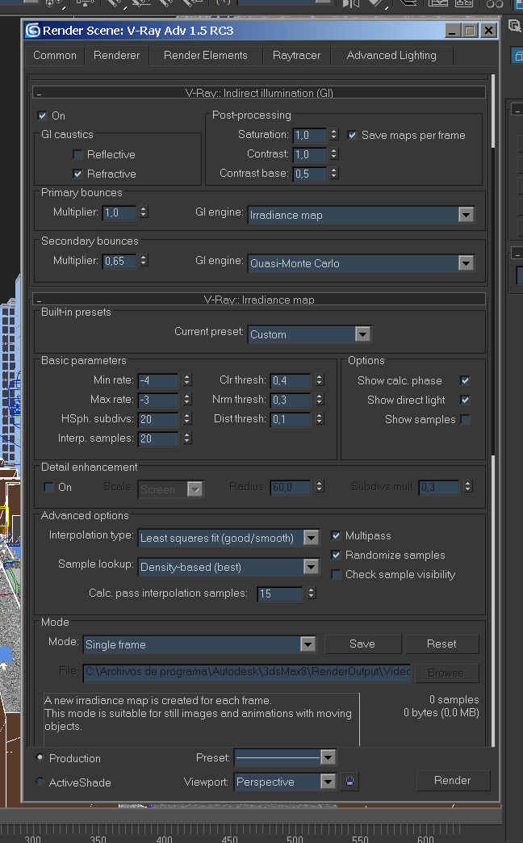The image size is (523, 843).
Task: Click the Max rate spinner arrows
Action: pos(186,399)
